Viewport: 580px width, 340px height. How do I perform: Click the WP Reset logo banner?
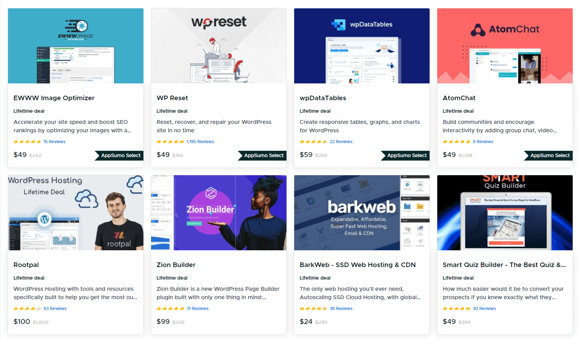pyautogui.click(x=219, y=46)
